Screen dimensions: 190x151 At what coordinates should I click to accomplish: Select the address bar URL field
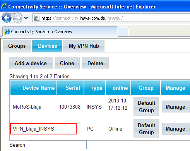click(111, 18)
